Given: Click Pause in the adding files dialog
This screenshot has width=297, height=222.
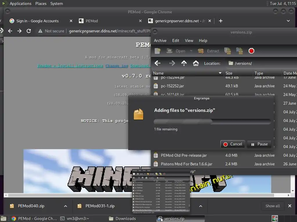Looking at the screenshot, I should coord(259,144).
